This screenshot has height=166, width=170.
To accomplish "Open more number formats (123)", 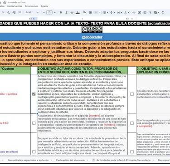I will click(19, 12).
